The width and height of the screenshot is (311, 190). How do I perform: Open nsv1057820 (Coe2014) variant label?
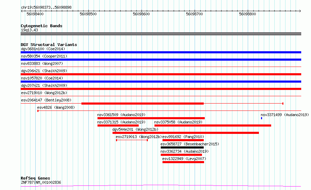(42, 78)
